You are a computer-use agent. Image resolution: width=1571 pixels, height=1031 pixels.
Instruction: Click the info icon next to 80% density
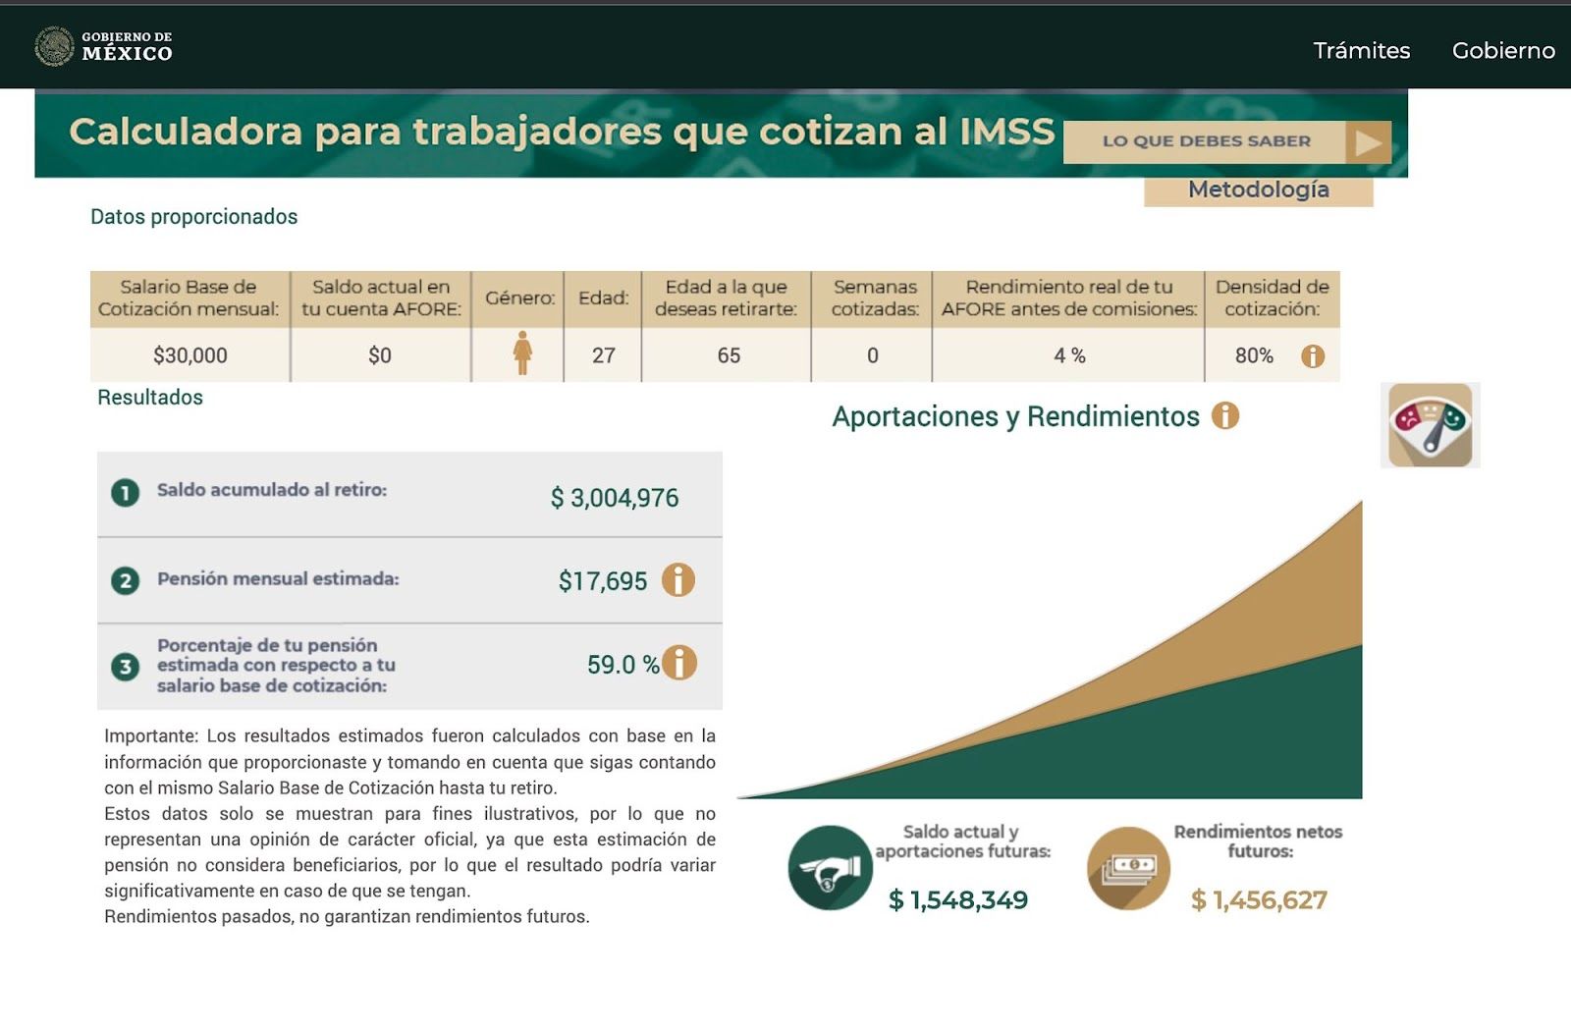[x=1313, y=355]
